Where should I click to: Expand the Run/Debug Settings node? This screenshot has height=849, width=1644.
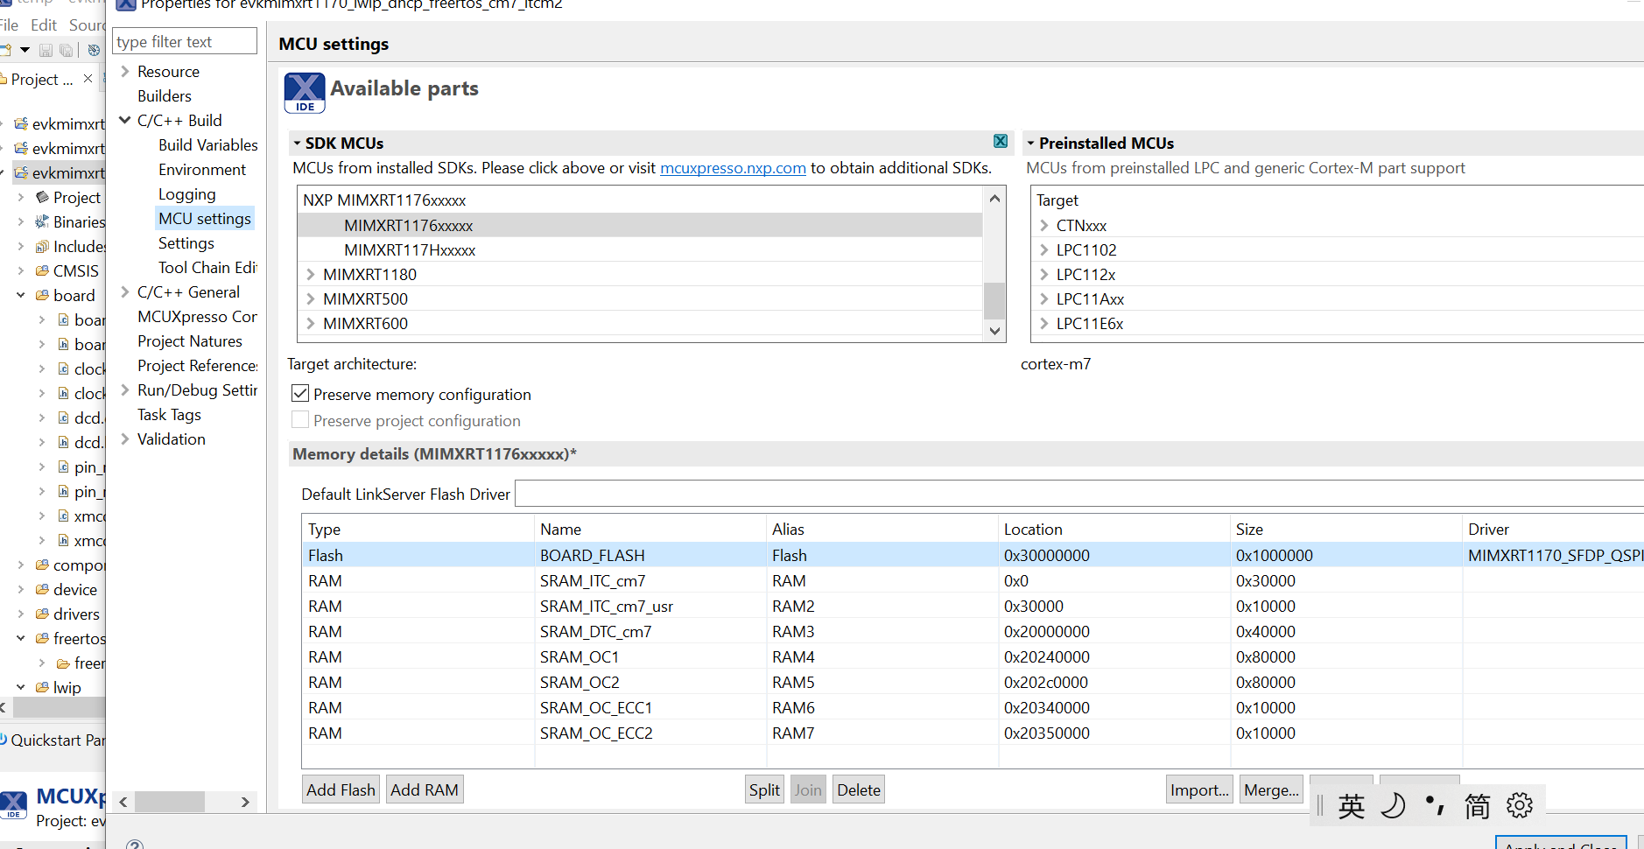125,389
